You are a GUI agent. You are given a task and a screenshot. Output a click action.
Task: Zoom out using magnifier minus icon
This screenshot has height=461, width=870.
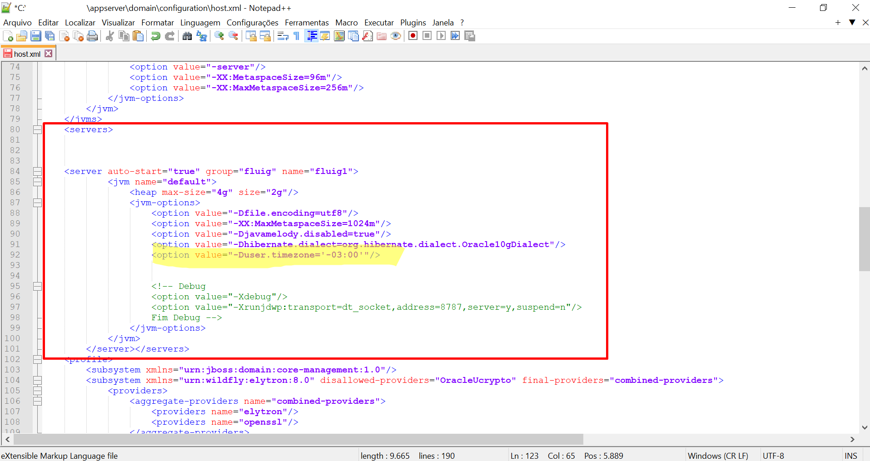point(233,36)
